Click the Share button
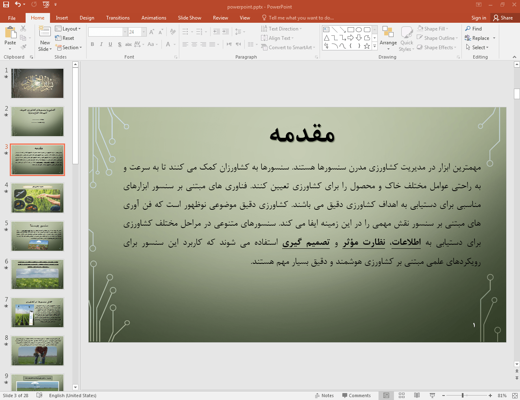This screenshot has height=400, width=520. pos(503,18)
